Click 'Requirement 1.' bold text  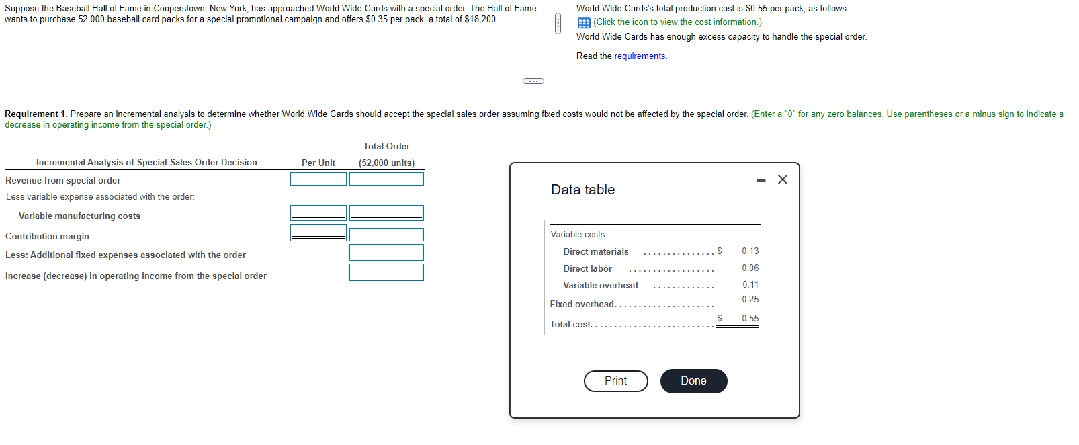pos(36,114)
